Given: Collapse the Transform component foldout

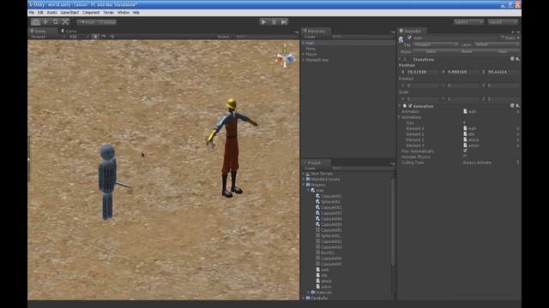Looking at the screenshot, I should pyautogui.click(x=400, y=59).
